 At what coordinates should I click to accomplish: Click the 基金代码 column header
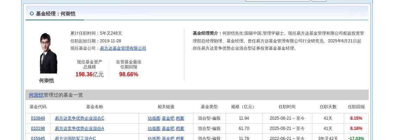click(38, 107)
